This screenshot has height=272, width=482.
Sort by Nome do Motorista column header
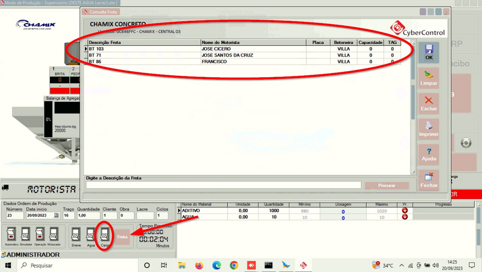(x=252, y=43)
